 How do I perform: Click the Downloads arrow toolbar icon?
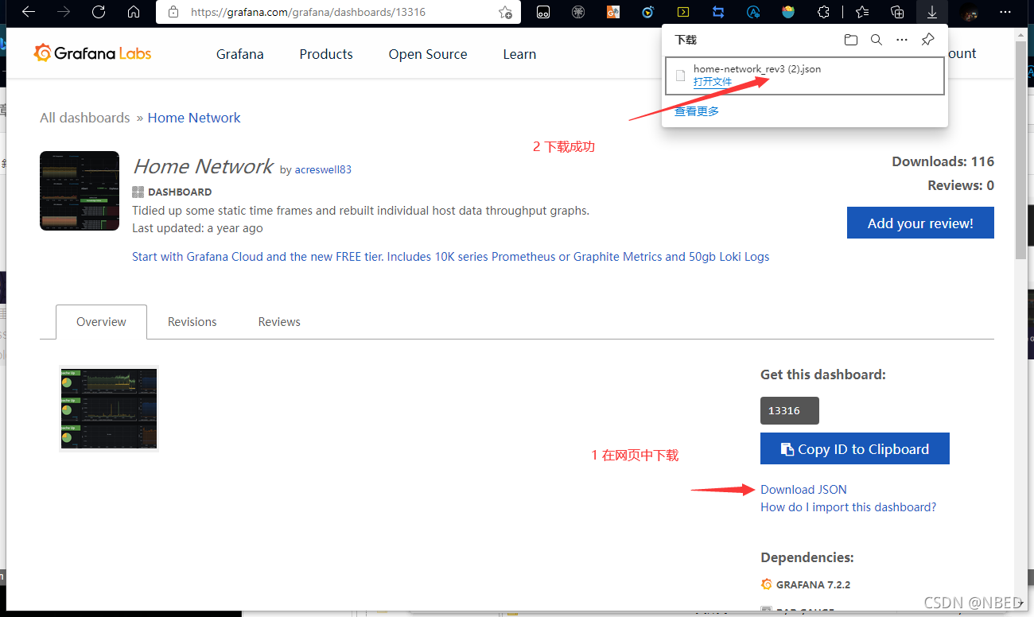[931, 12]
